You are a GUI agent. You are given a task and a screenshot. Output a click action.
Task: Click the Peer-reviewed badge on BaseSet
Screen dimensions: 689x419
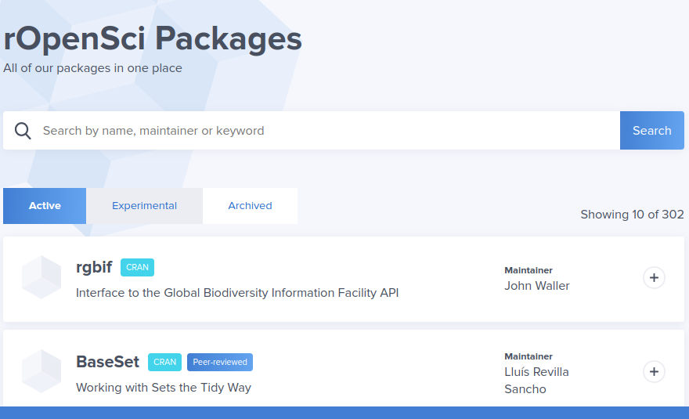(220, 362)
